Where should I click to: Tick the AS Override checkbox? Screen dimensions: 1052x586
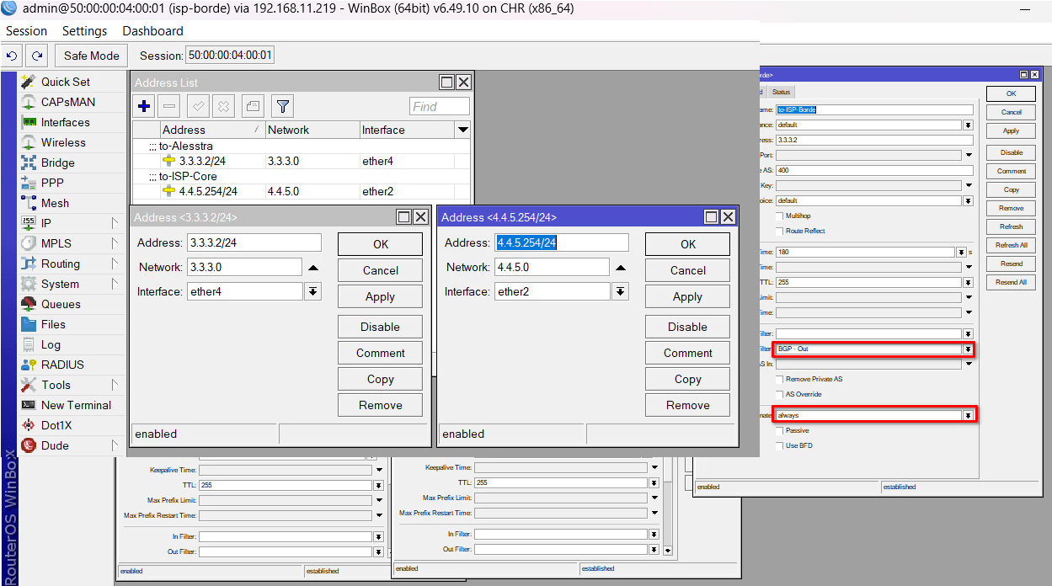click(779, 394)
